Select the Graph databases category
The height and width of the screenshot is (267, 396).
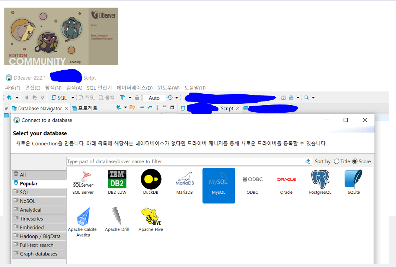click(x=39, y=254)
